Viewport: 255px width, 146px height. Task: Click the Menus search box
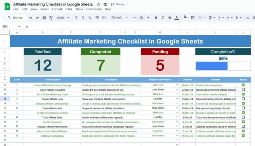[16, 18]
